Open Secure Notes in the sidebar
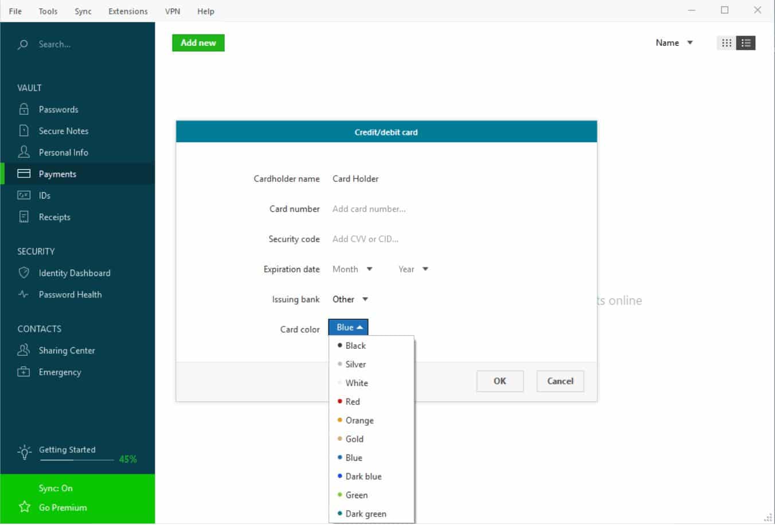Image resolution: width=775 pixels, height=525 pixels. (64, 131)
